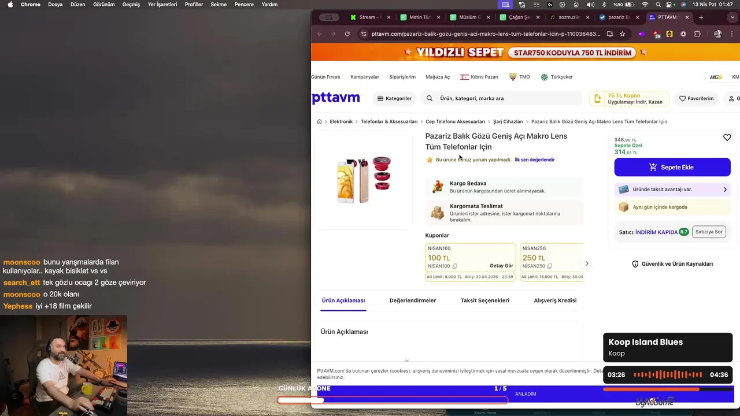The image size is (740, 416).
Task: Click ANLADIM cookie button
Action: point(526,394)
